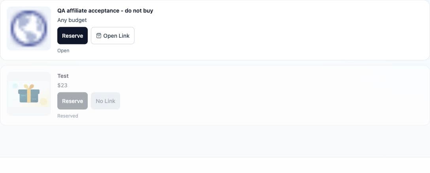This screenshot has height=173, width=430.
Task: Click the 'Reserved' status label
Action: [x=68, y=116]
